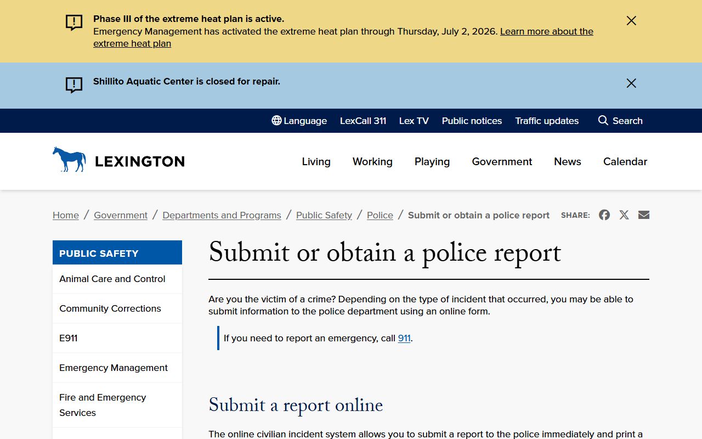Open the Working menu
702x439 pixels.
tap(372, 162)
